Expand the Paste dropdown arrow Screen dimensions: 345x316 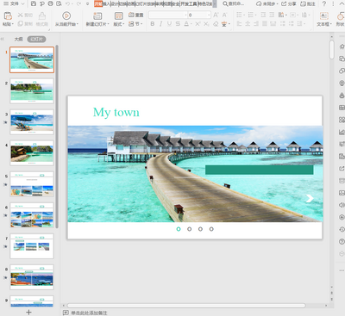pyautogui.click(x=13, y=24)
